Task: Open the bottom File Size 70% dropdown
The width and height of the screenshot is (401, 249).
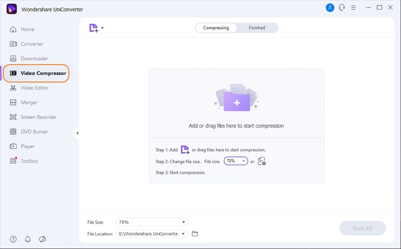Action: [x=152, y=222]
